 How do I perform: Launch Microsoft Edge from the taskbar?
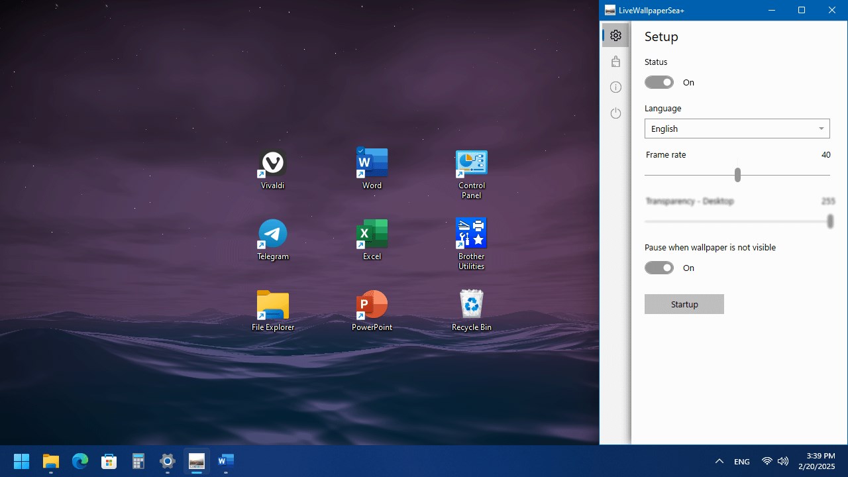[x=80, y=461]
